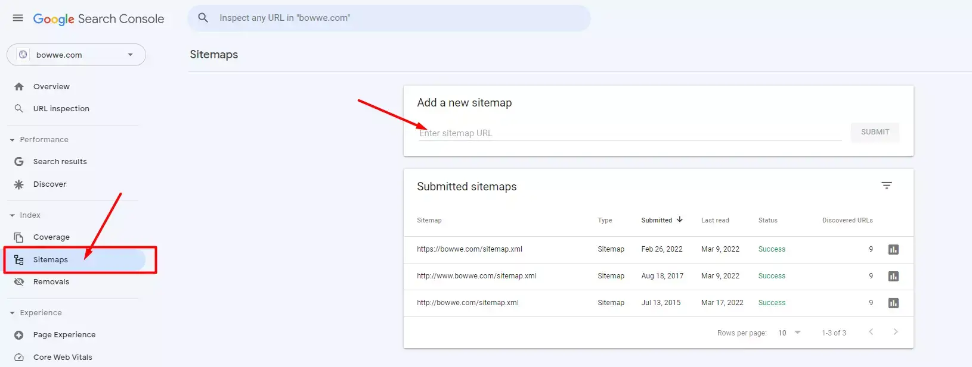Sort by the Status column header
972x367 pixels.
pos(768,220)
